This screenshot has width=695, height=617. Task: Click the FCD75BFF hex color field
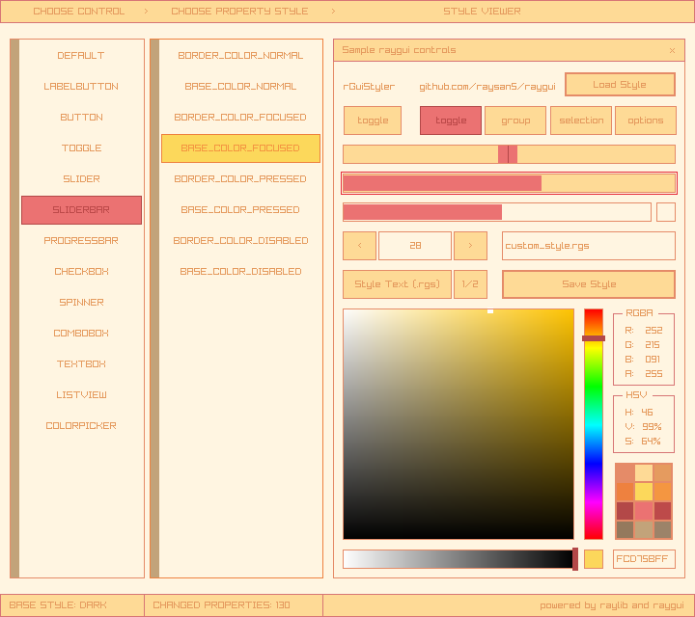644,559
